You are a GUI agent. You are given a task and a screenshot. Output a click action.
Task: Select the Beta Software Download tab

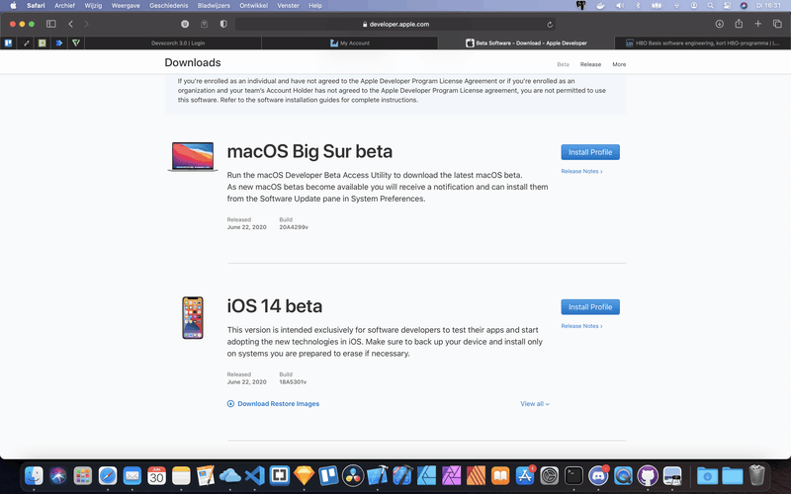526,42
